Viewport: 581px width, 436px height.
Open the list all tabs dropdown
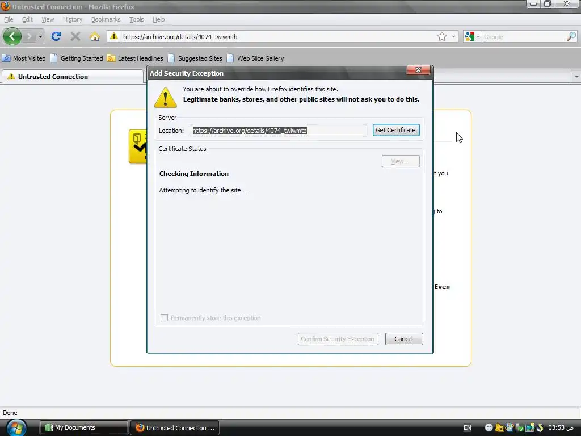pyautogui.click(x=576, y=77)
